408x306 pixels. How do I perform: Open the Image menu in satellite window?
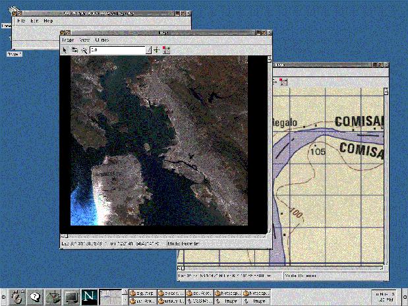[68, 40]
